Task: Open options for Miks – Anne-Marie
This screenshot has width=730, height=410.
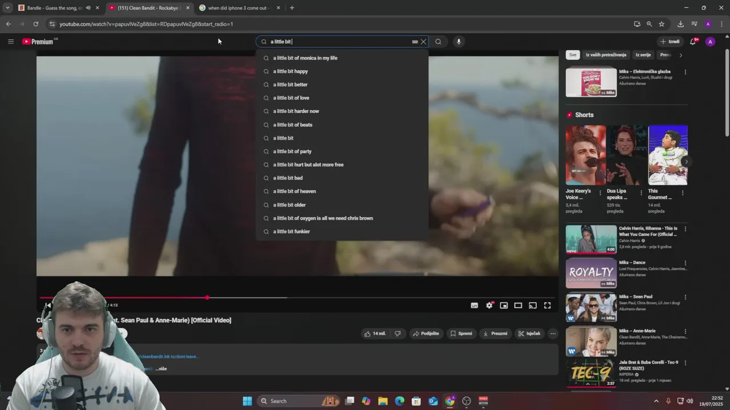Action: (x=686, y=331)
